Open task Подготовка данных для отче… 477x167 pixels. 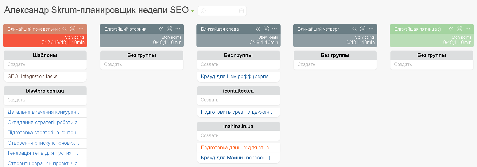(x=237, y=148)
